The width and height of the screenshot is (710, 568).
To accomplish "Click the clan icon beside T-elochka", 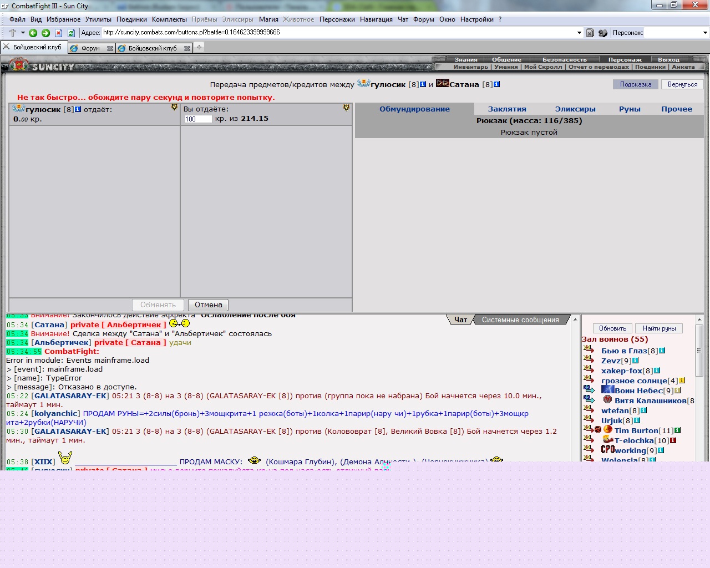I will click(608, 440).
